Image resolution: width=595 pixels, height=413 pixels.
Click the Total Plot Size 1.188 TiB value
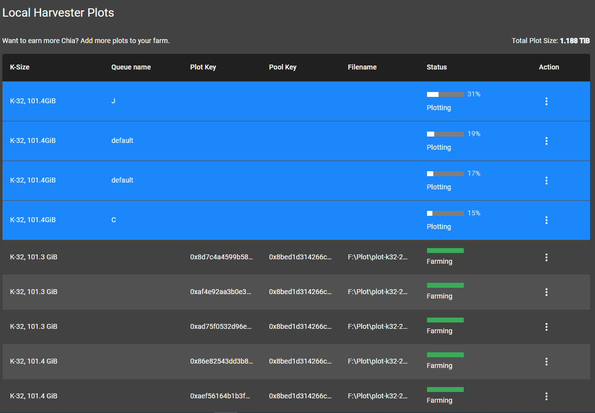576,41
